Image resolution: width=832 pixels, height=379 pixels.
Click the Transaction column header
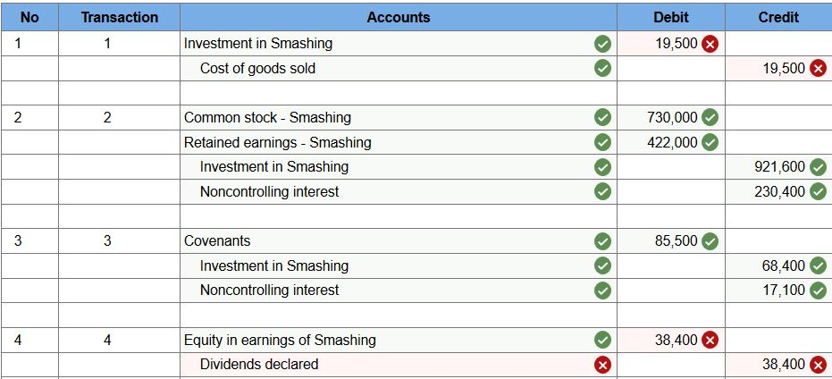(x=120, y=17)
